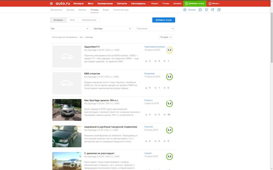Open the hamburger menu icon
Screen dimensions: 273x170
point(51,3)
